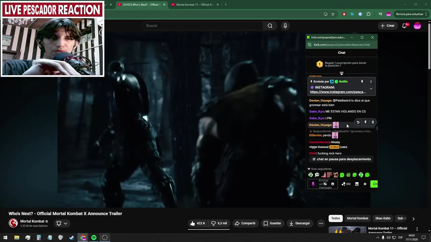Open pinned message three-dot options in chat

371,82
